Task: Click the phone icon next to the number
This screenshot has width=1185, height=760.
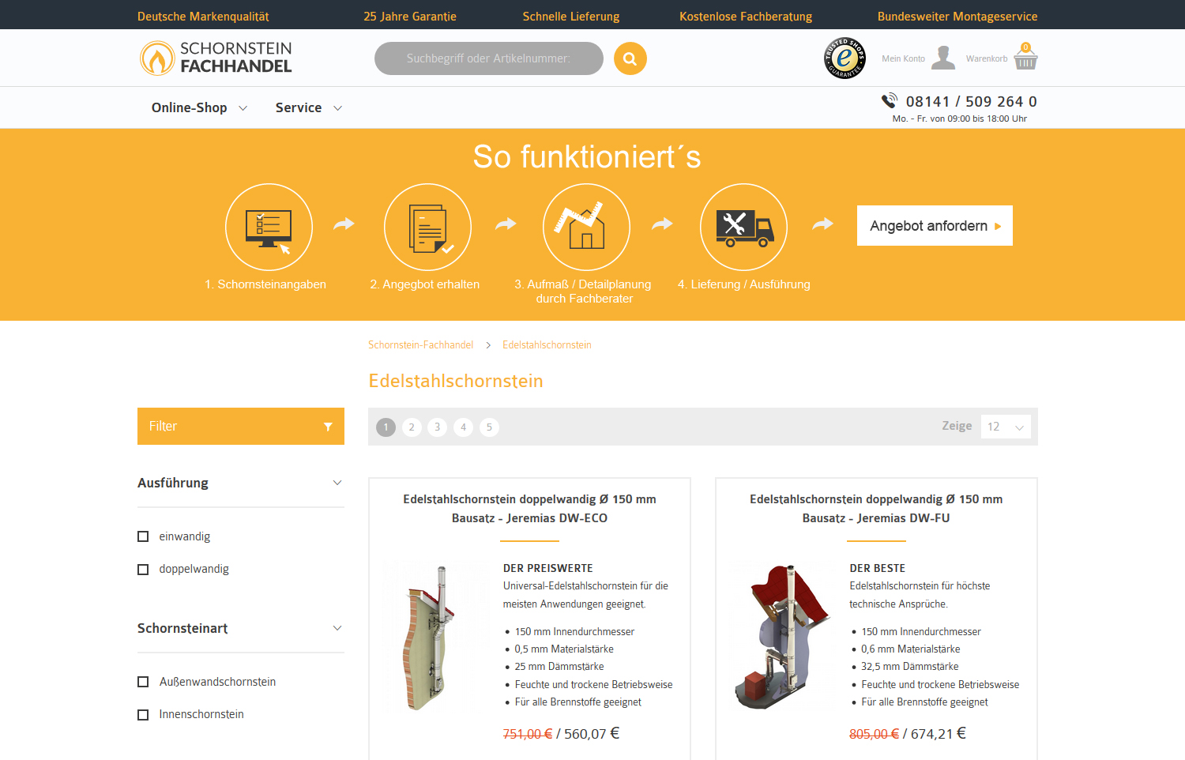Action: [x=890, y=100]
